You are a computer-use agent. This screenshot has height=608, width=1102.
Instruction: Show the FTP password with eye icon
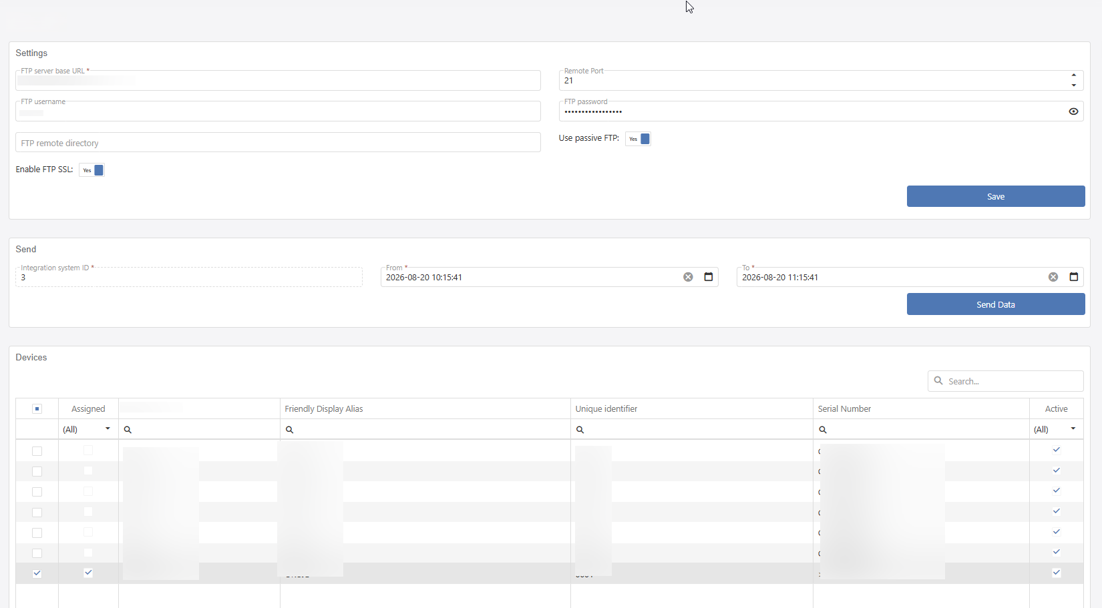pos(1073,111)
